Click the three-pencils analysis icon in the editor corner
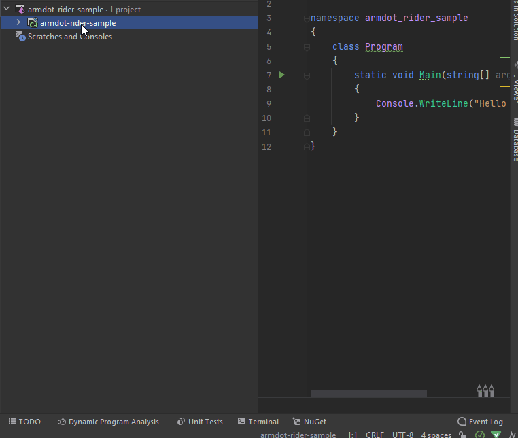This screenshot has height=438, width=518. (485, 390)
